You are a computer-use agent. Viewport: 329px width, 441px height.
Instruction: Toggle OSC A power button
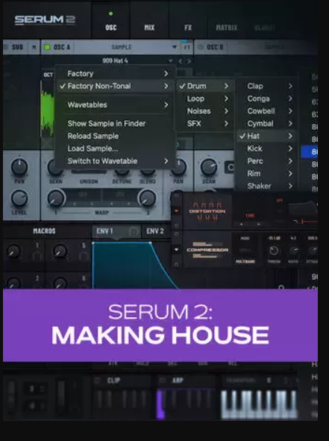[x=47, y=47]
